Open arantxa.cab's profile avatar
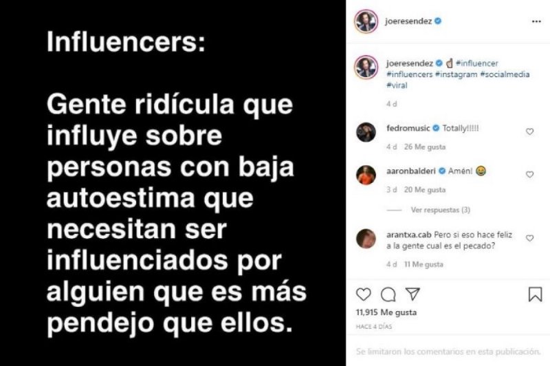The height and width of the screenshot is (366, 550). [366, 239]
